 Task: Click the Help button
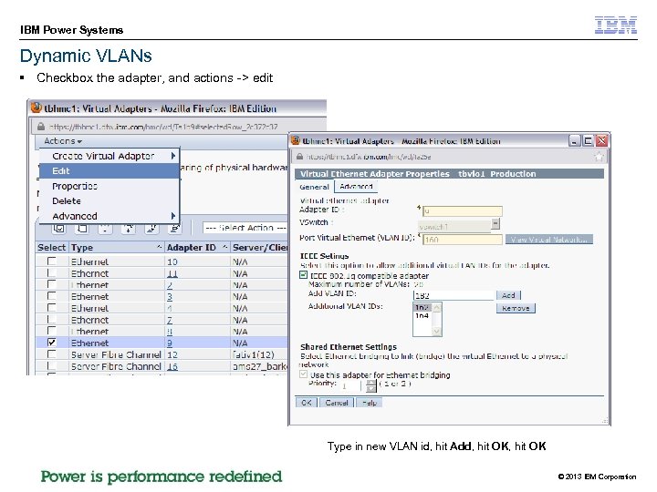tap(370, 403)
